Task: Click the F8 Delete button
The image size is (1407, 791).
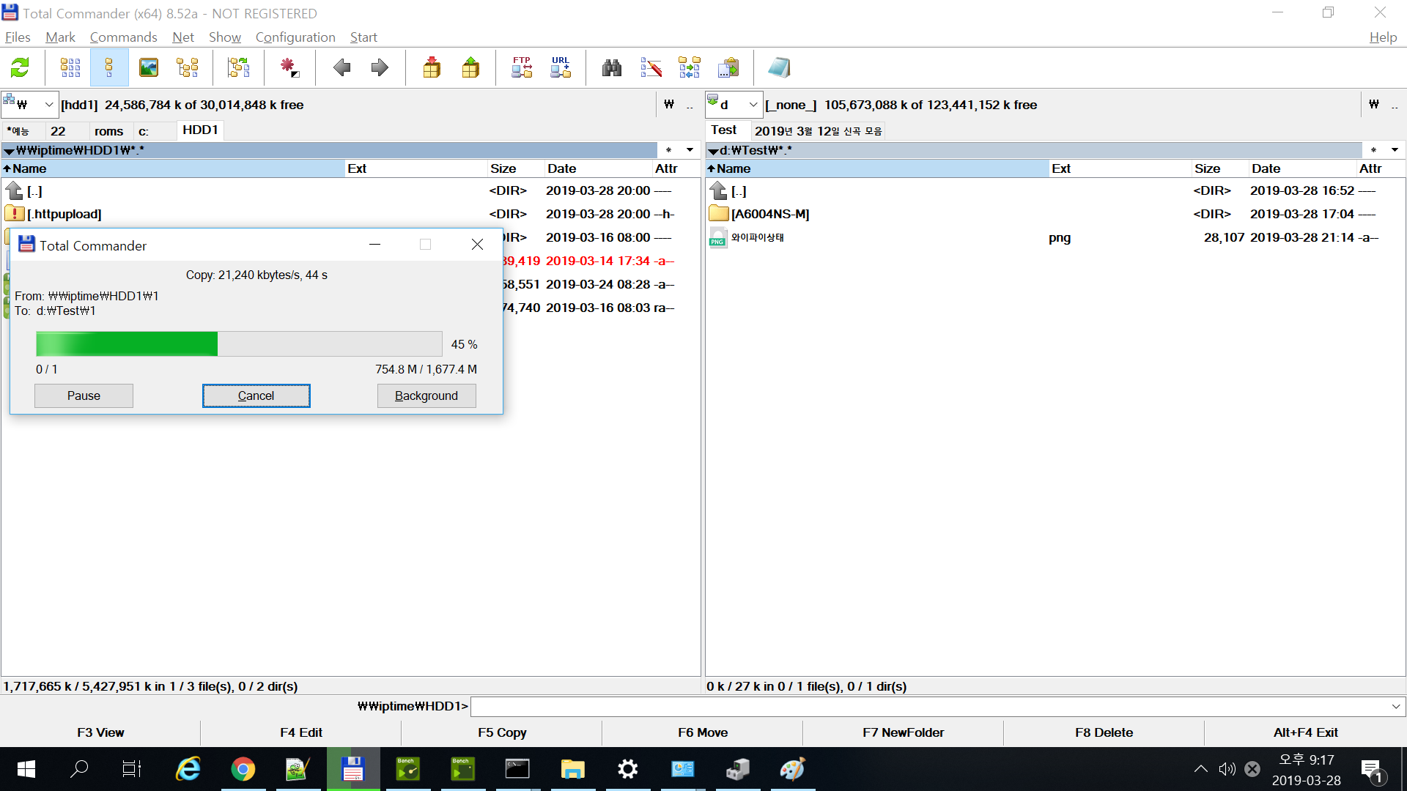Action: coord(1104,732)
